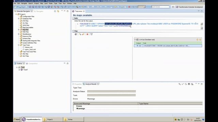Collapse the Out output card header
The width and height of the screenshot is (218, 122).
click(x=135, y=40)
